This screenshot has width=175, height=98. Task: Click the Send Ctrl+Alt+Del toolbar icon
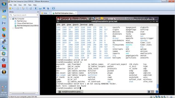tap(17, 8)
